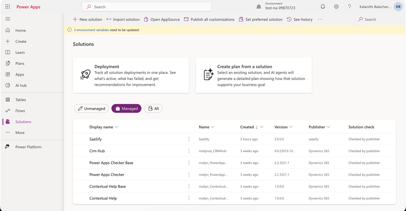Open More options for SaaSify row
The width and height of the screenshot is (406, 211).
[189, 139]
